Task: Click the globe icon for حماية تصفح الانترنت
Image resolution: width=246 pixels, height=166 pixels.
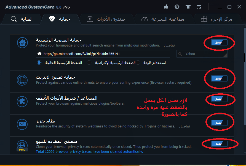Action: (22, 80)
